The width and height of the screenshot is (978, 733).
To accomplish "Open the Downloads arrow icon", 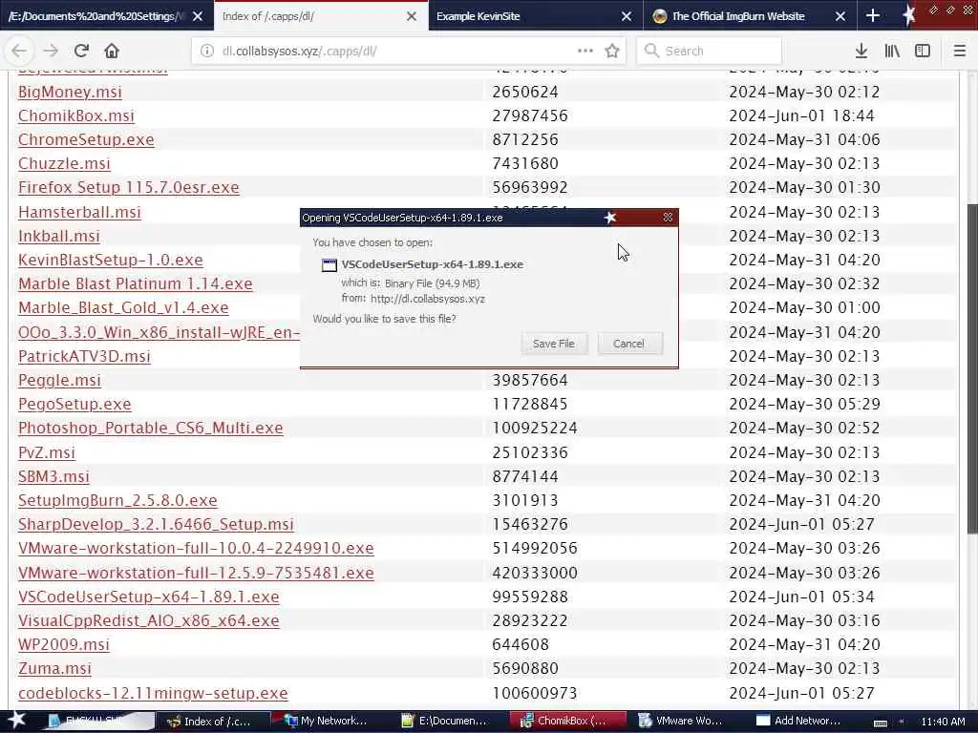I will 861,51.
